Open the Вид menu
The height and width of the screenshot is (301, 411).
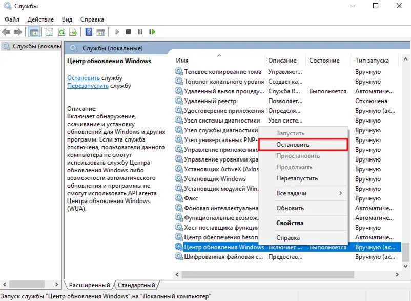67,19
